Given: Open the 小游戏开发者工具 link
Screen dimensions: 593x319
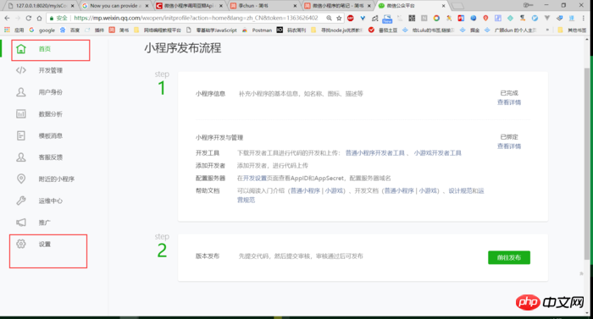Looking at the screenshot, I should point(438,152).
